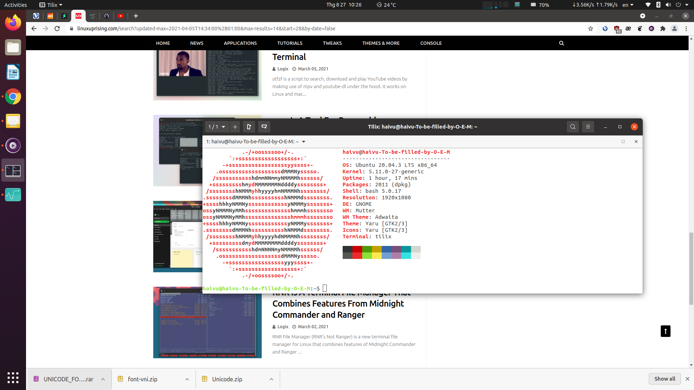Open the THEMES & MORE menu item
Screen dimensions: 694x390
[381, 43]
